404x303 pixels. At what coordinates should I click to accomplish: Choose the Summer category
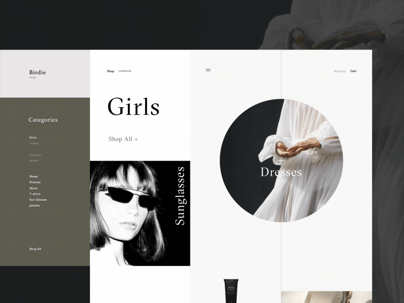click(35, 155)
